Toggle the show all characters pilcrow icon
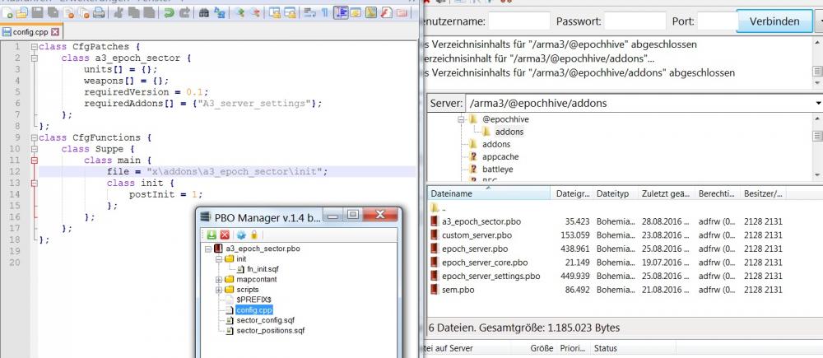The image size is (823, 358). coord(324,13)
